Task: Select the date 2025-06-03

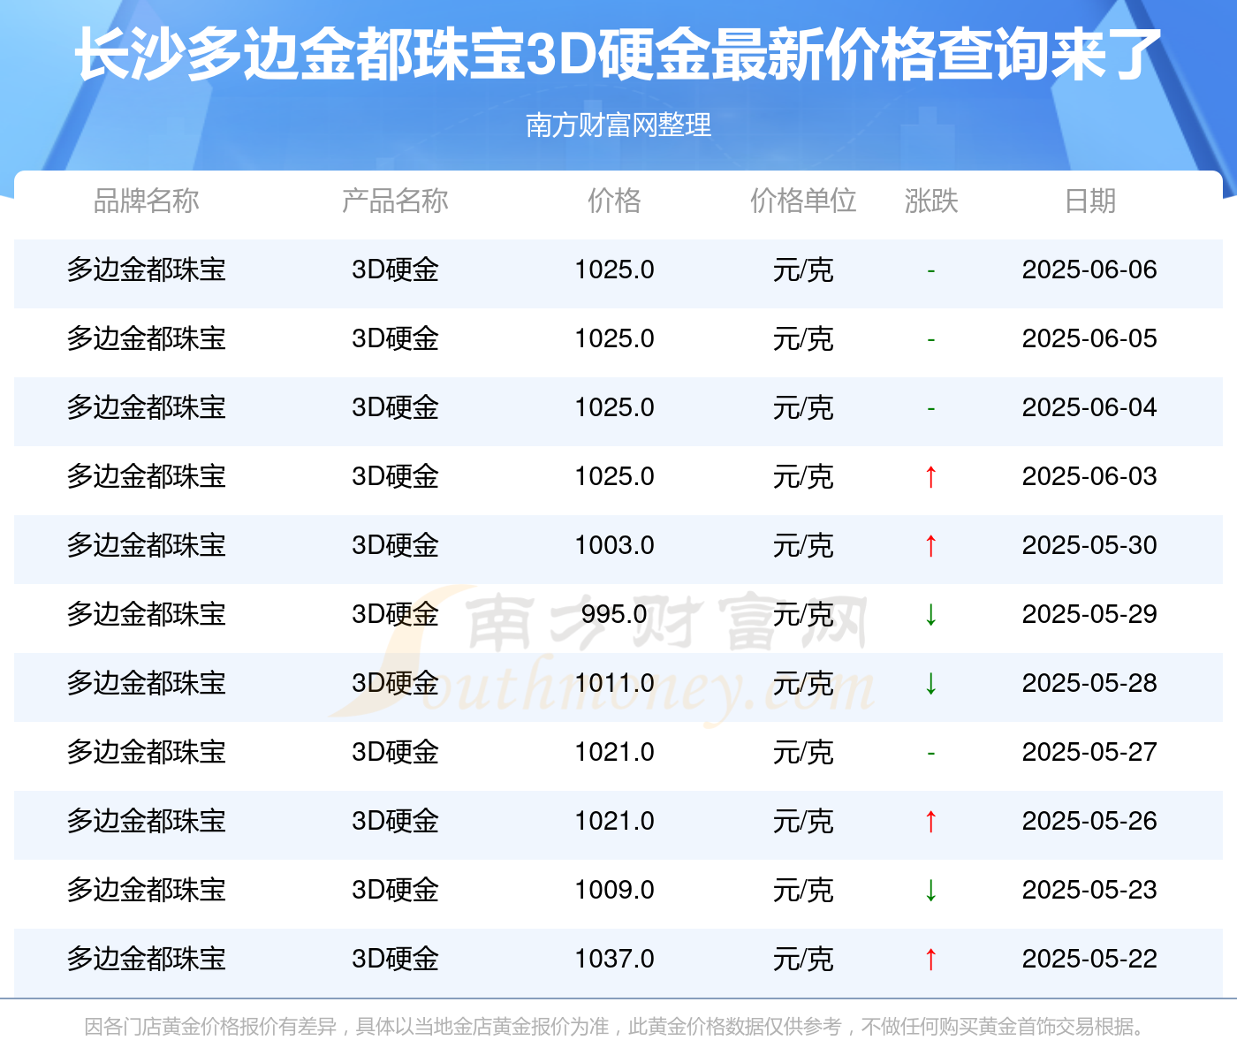Action: (x=1089, y=476)
